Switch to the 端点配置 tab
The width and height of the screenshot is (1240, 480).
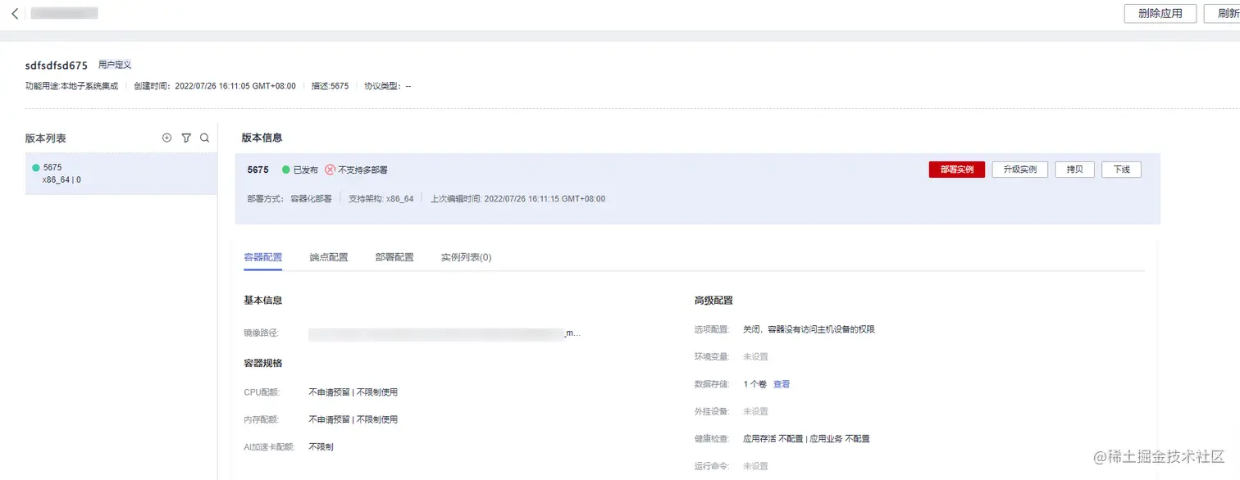[x=329, y=257]
